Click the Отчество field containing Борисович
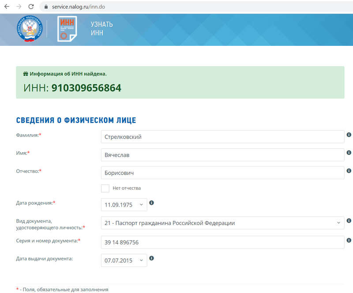The image size is (353, 293). tap(222, 173)
